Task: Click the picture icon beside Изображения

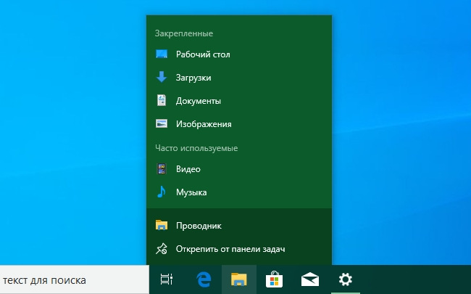Action: coord(162,123)
